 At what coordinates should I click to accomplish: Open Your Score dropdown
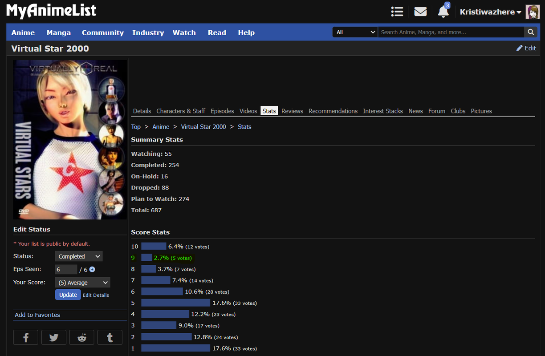[x=82, y=283]
